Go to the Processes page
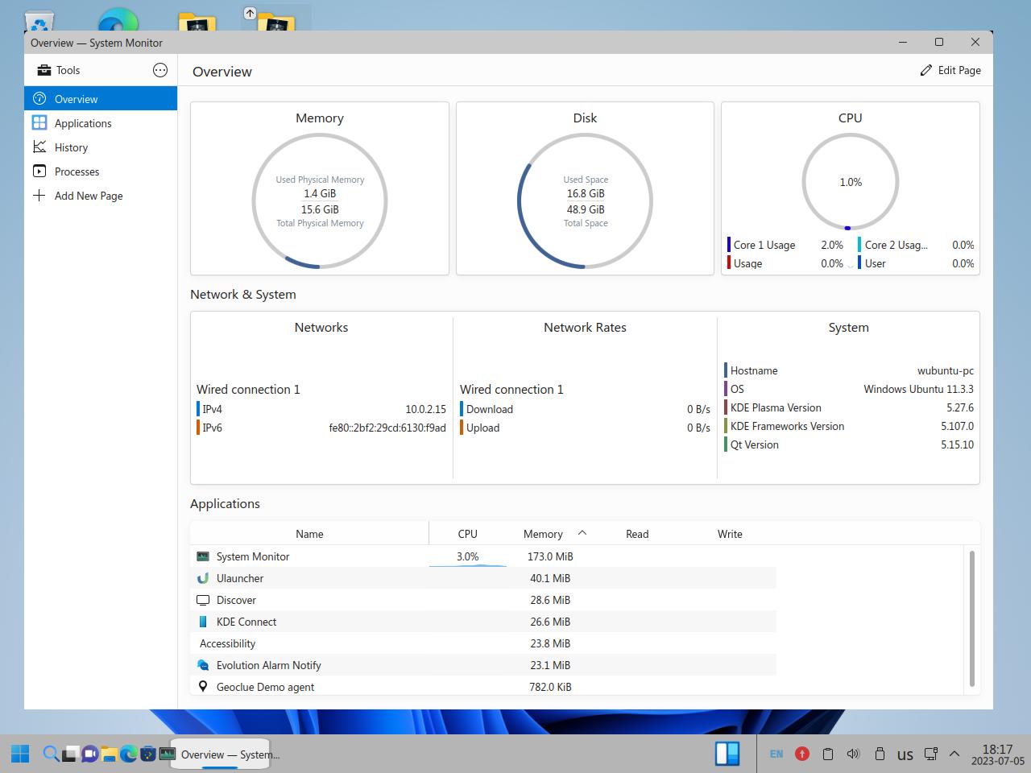 77,172
